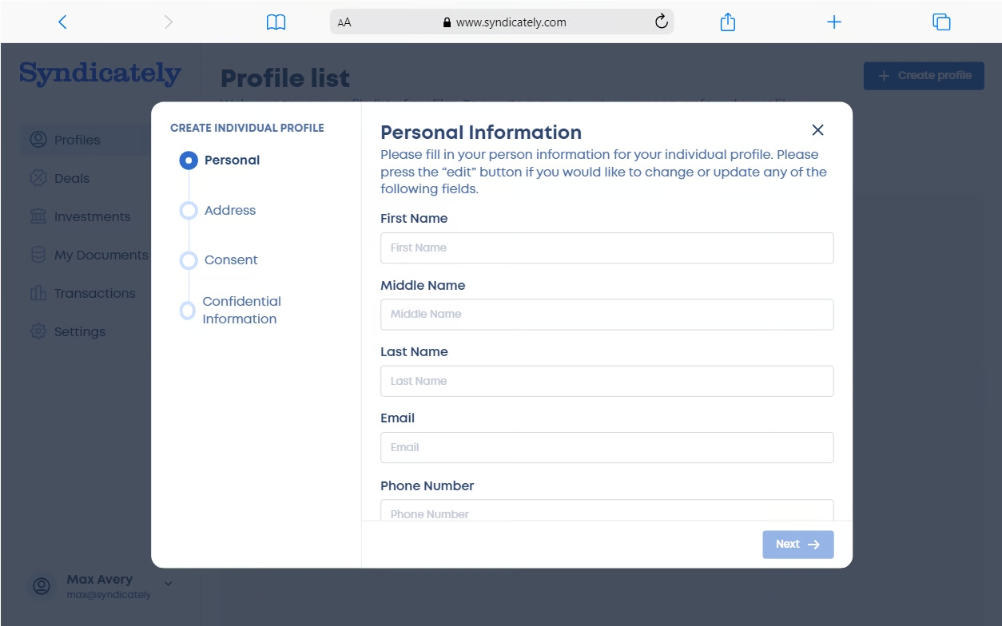Click the Create profile button

click(x=924, y=76)
